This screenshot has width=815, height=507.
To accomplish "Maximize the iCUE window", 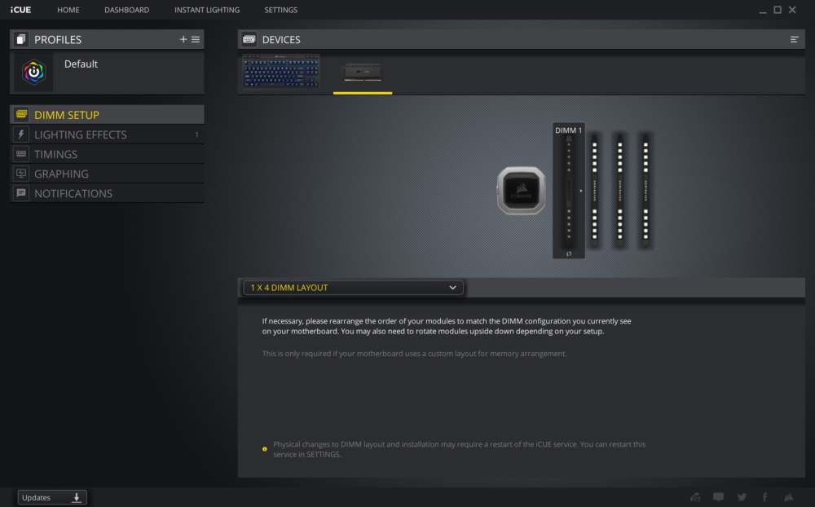I will pos(778,10).
